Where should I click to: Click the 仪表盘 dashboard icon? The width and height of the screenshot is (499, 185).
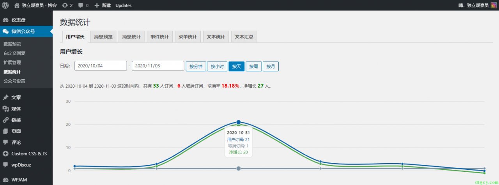point(5,20)
